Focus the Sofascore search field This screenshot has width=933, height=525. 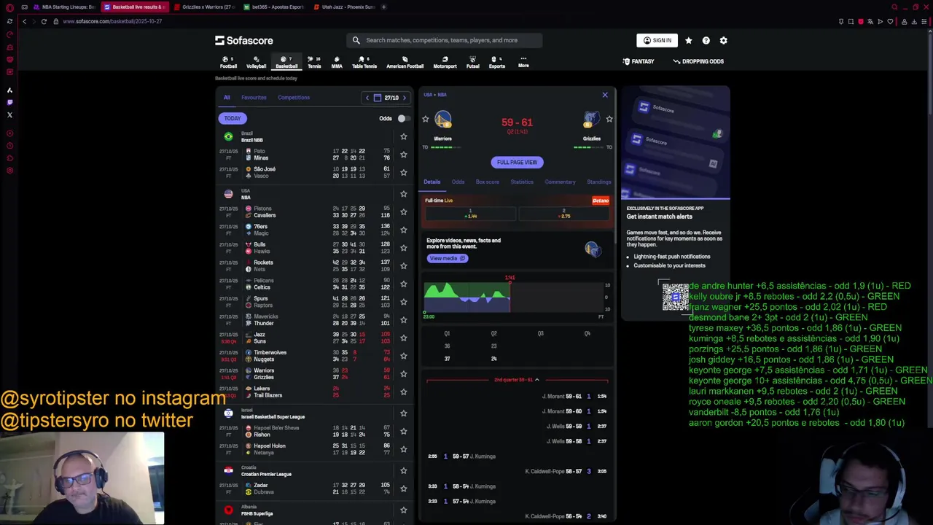tap(445, 40)
